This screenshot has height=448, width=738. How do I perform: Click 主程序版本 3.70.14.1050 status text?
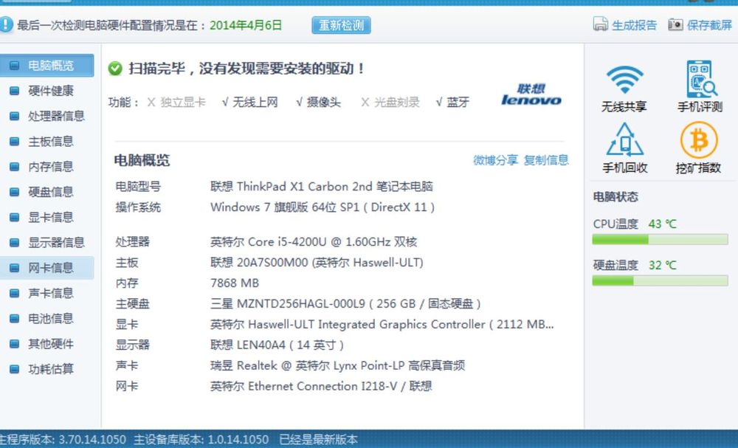point(63,440)
